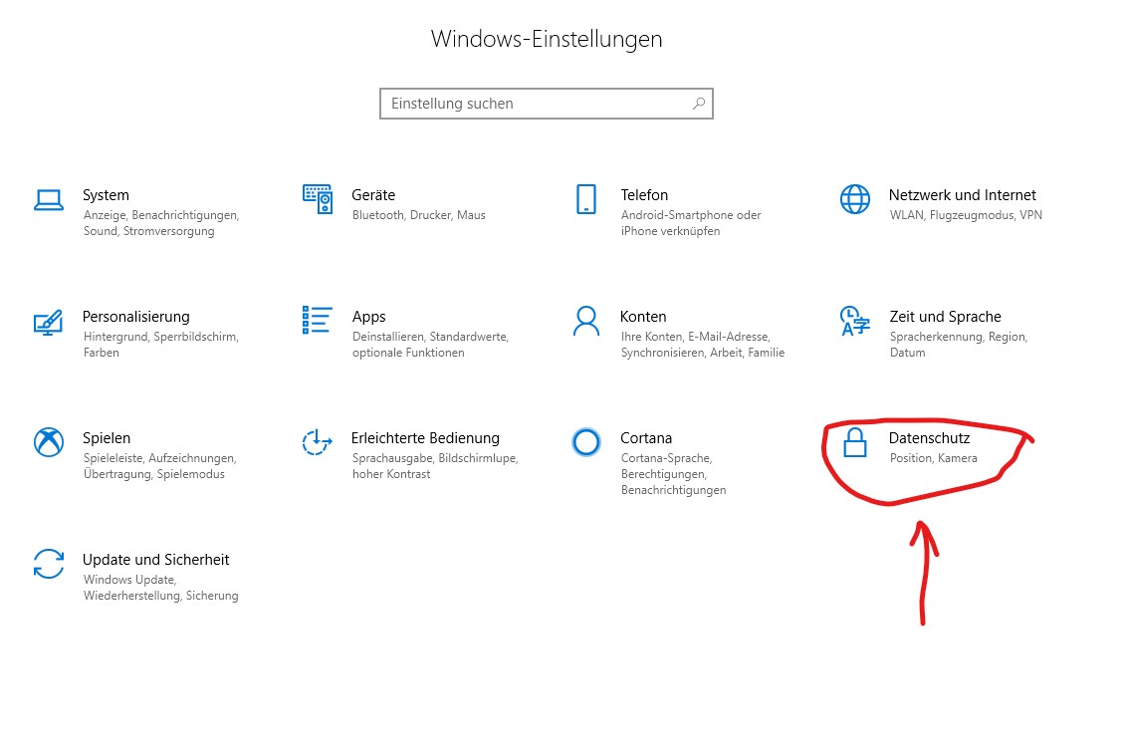This screenshot has height=751, width=1126.
Task: Click the Spielen Xbox icon
Action: 48,442
